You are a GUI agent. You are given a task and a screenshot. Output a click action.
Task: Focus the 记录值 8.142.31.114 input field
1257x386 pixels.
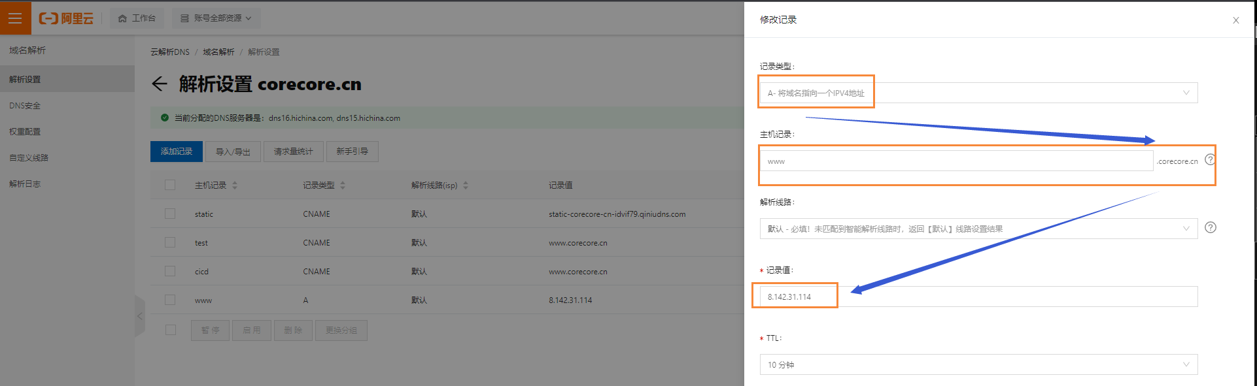(x=978, y=297)
